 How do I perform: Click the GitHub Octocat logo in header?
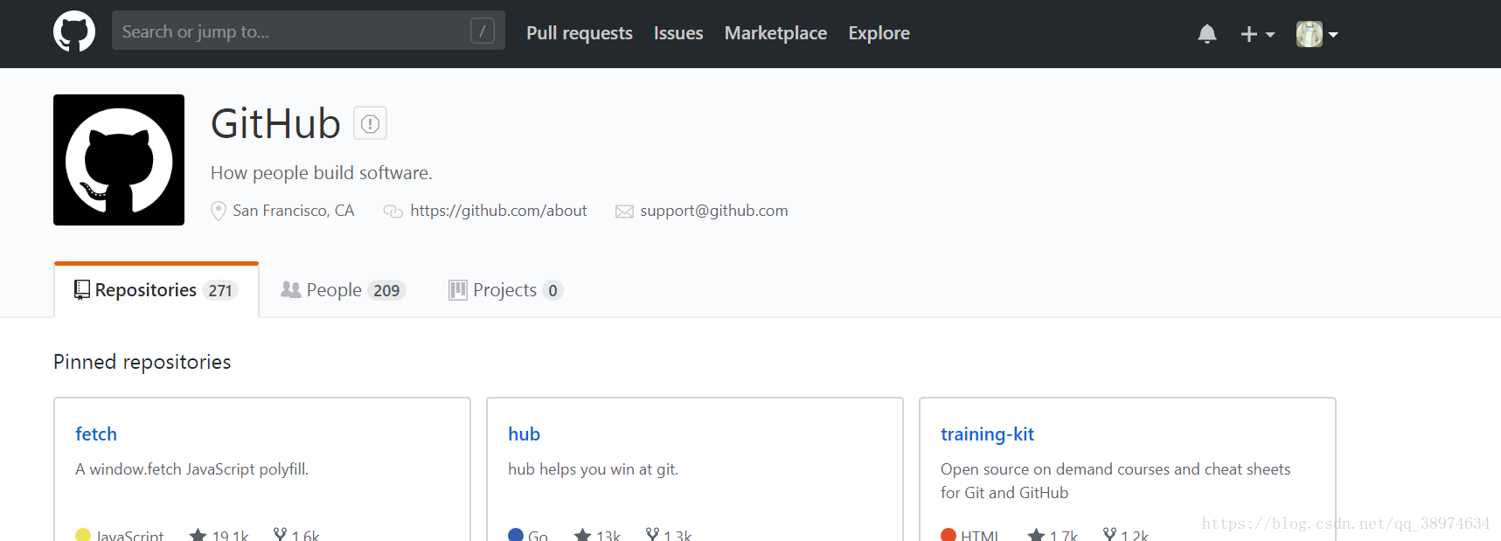(x=74, y=32)
